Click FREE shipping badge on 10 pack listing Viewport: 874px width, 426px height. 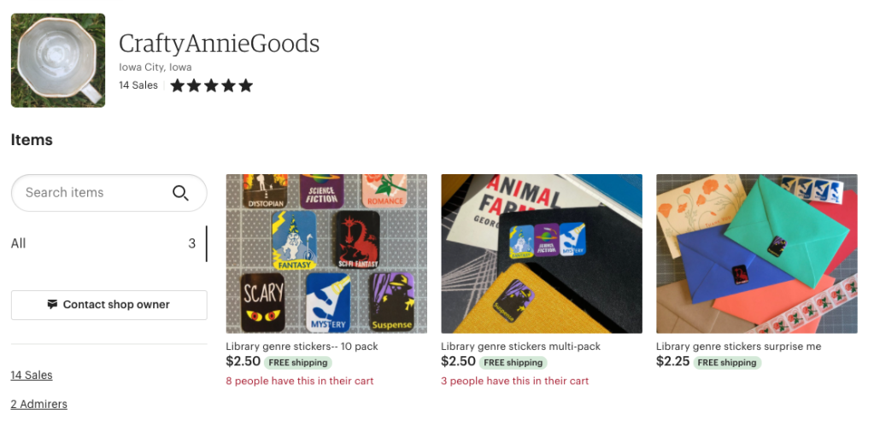point(296,362)
